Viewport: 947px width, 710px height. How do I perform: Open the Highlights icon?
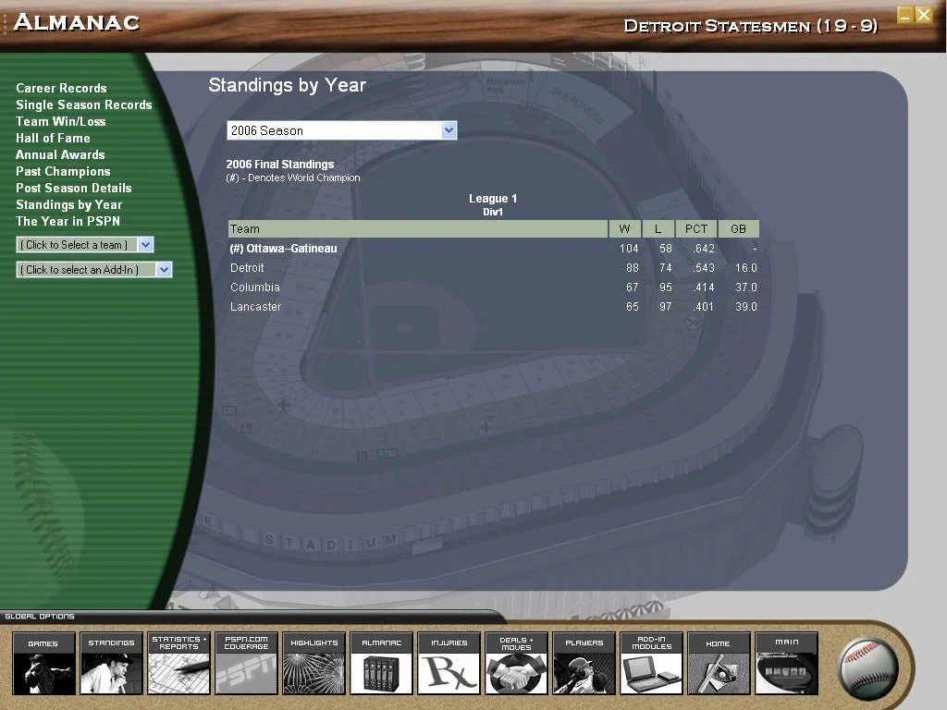coord(314,663)
